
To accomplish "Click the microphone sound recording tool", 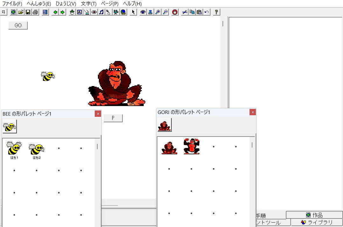I will (x=108, y=12).
